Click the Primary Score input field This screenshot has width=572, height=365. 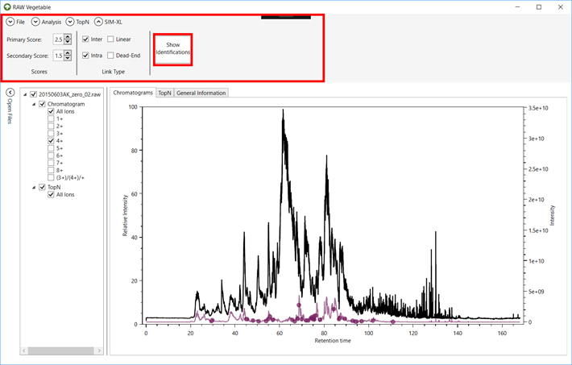(58, 39)
